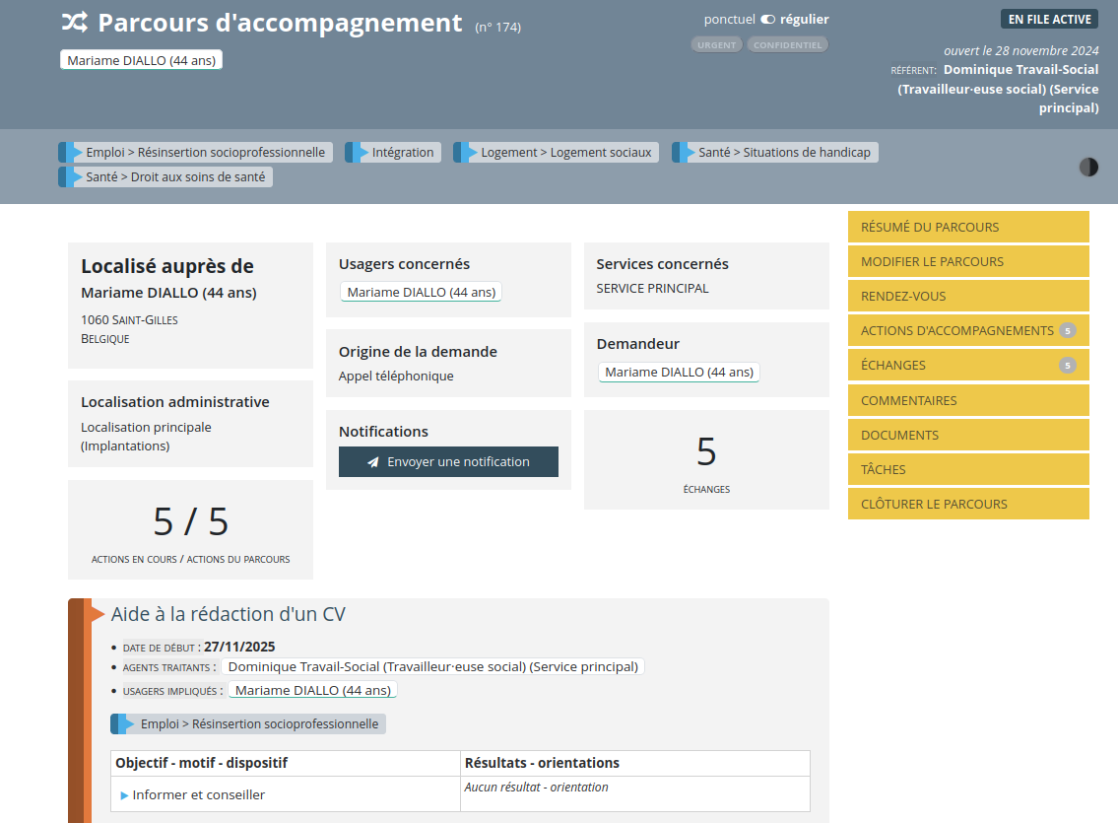Click the paper plane icon on the notification button

[x=373, y=461]
